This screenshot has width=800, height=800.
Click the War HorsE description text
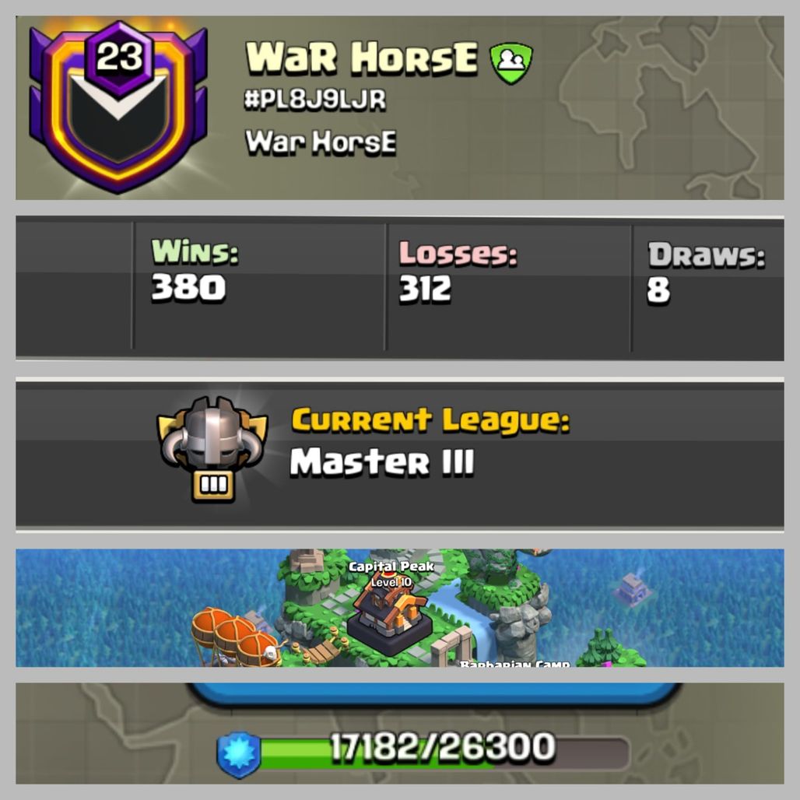coord(321,142)
